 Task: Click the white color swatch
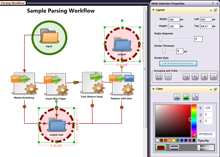pos(157,140)
